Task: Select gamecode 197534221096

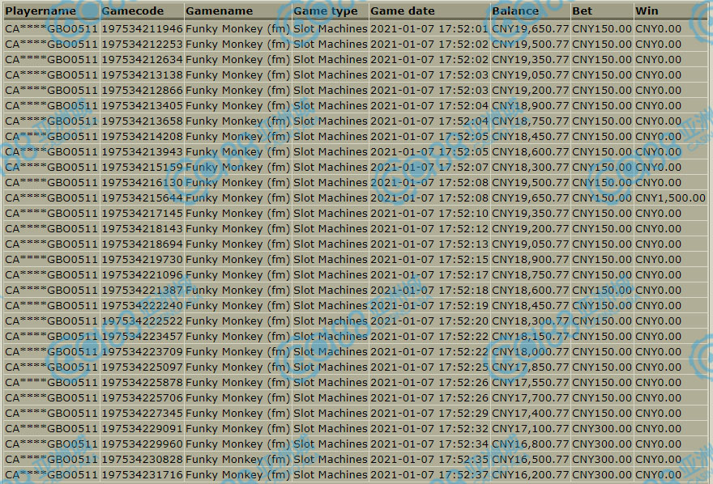Action: pyautogui.click(x=142, y=275)
